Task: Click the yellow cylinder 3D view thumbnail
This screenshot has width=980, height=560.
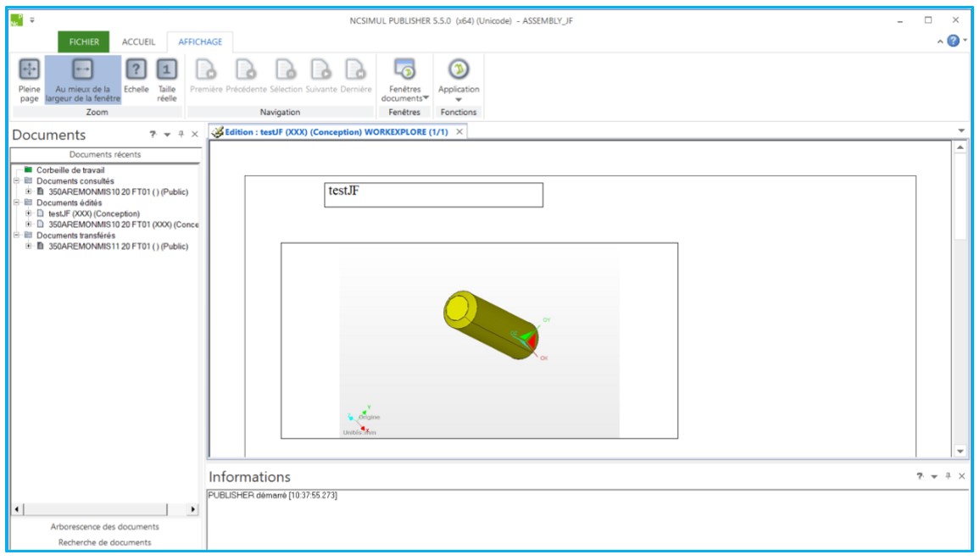Action: [479, 341]
